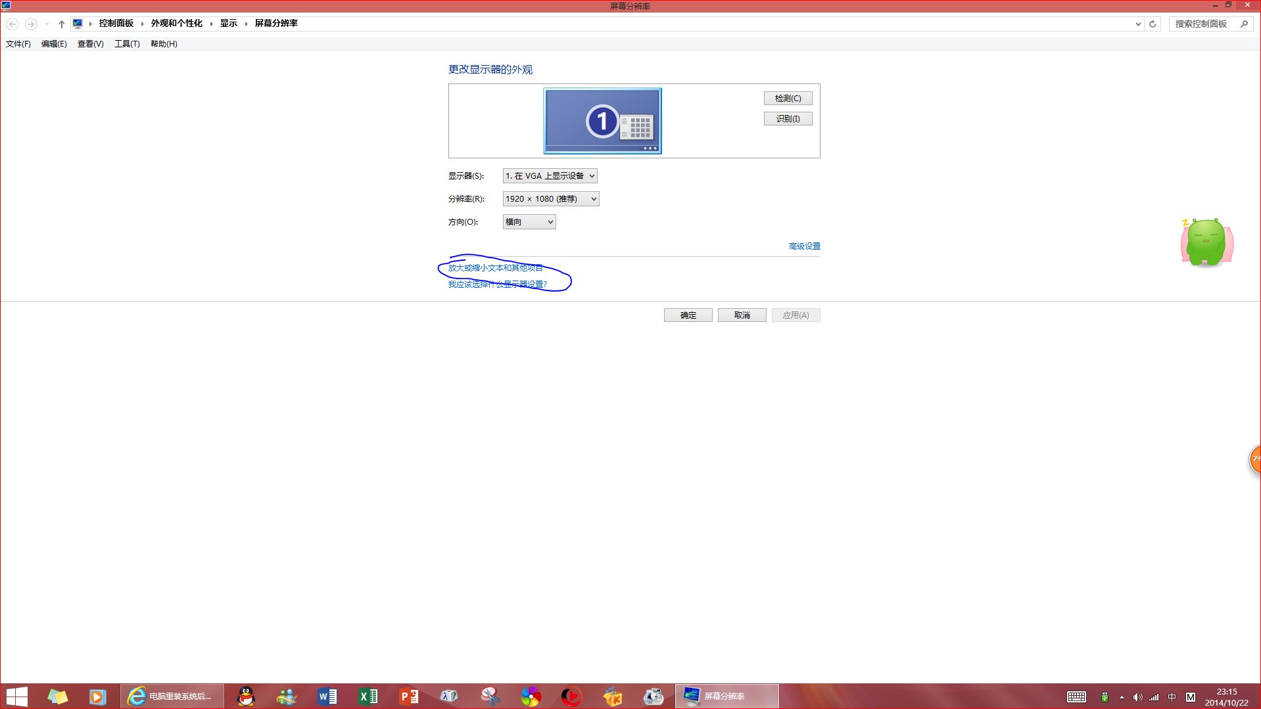Viewport: 1261px width, 709px height.
Task: Click the 检测(C) detect button
Action: [788, 99]
